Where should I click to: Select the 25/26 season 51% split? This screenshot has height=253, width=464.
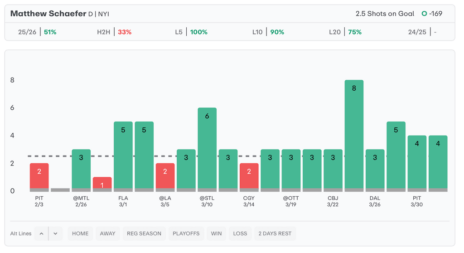click(x=37, y=32)
